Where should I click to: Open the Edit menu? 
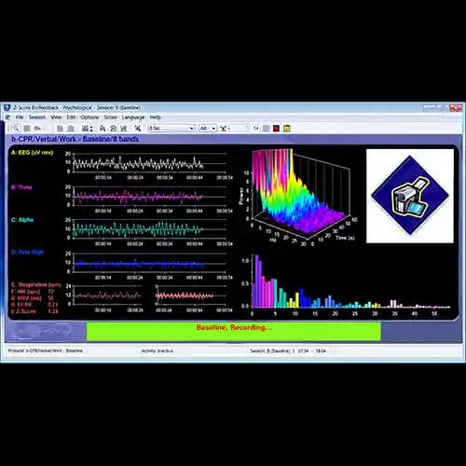click(71, 117)
